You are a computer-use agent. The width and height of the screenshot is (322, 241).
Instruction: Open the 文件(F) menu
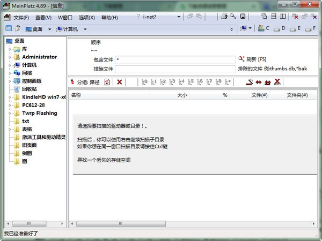tap(21, 18)
